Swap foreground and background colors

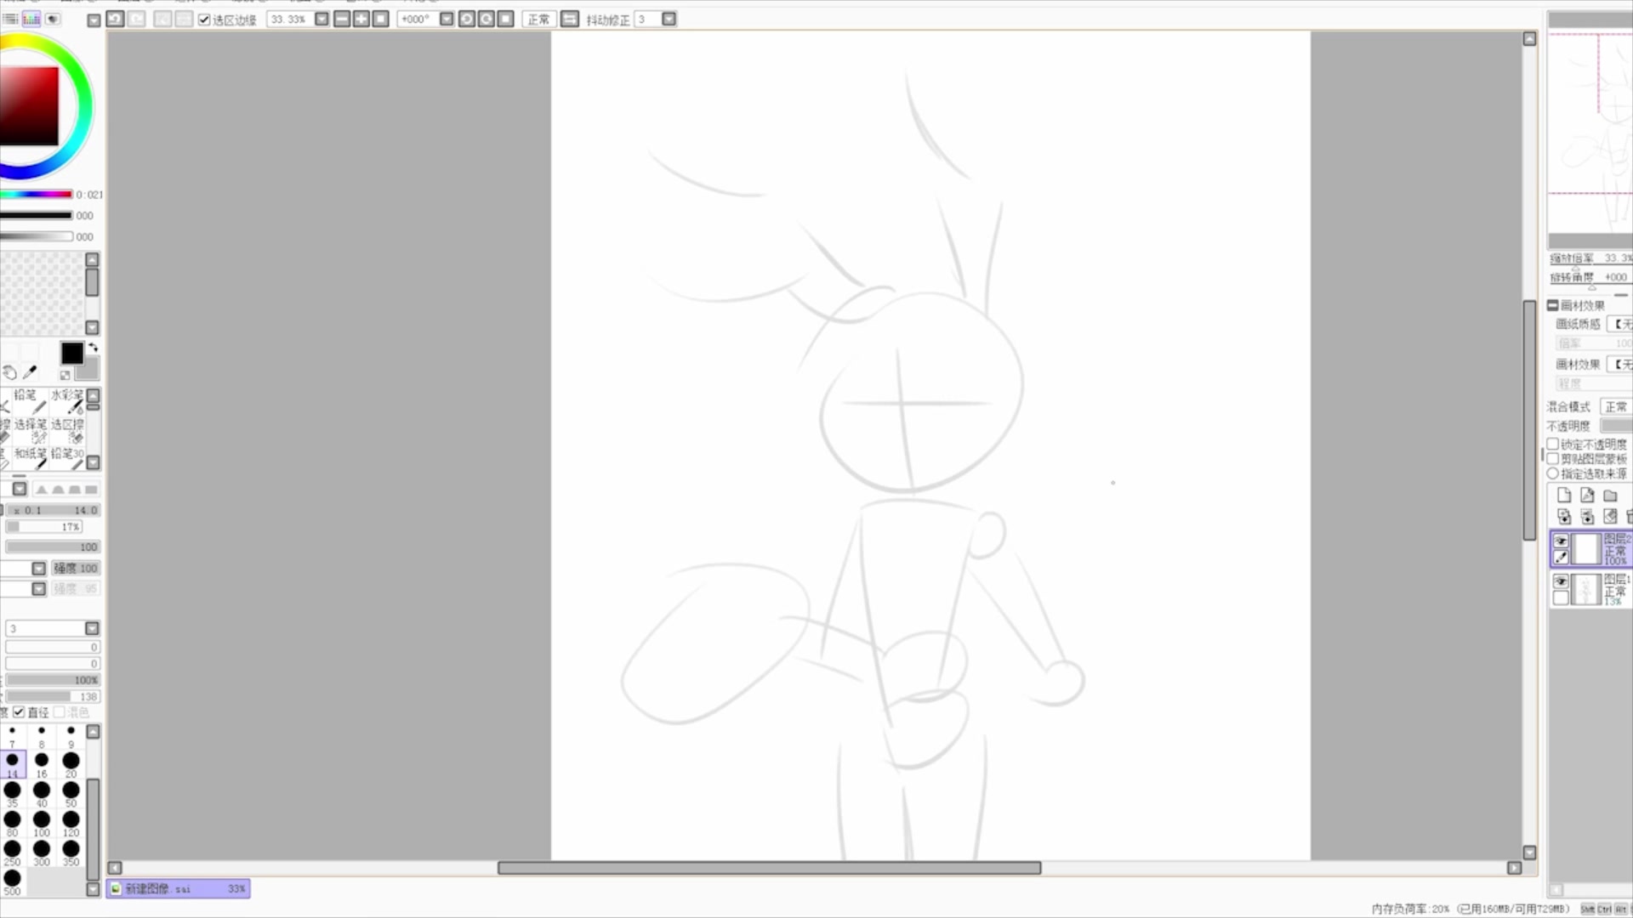93,347
